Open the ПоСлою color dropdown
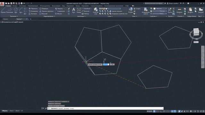 160,9
